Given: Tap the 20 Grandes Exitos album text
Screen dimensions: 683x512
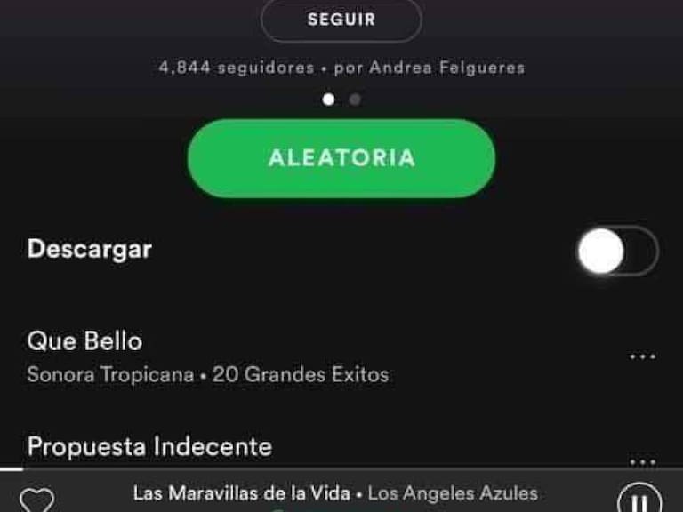Looking at the screenshot, I should [301, 374].
